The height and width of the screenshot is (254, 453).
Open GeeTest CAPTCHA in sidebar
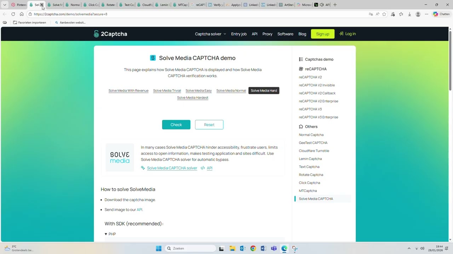pos(313,143)
